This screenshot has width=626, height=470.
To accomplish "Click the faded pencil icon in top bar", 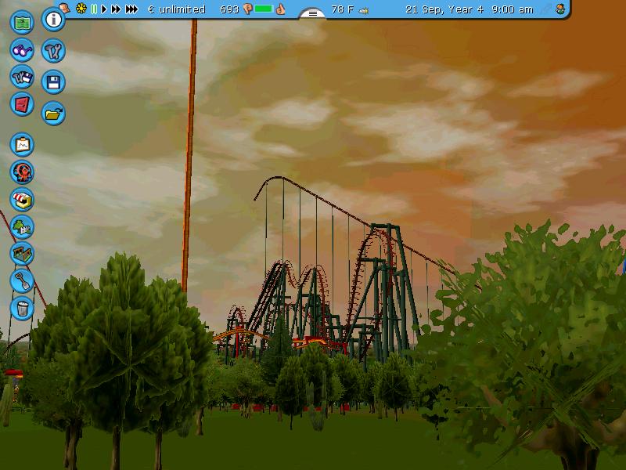I will (x=545, y=9).
